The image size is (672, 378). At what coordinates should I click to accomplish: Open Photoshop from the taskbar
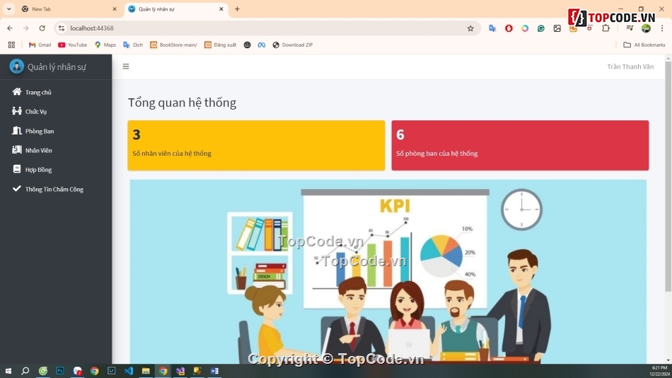(60, 371)
